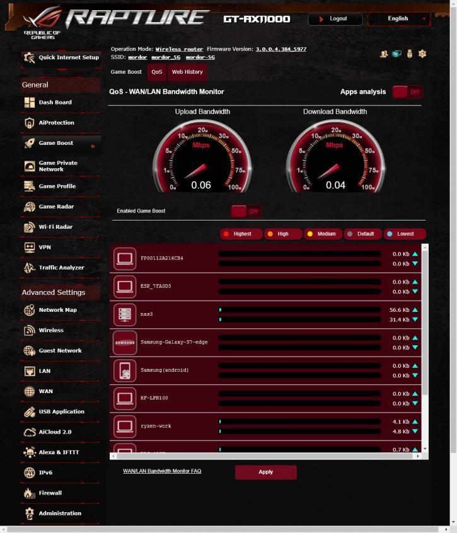Click the Apply button

[265, 472]
